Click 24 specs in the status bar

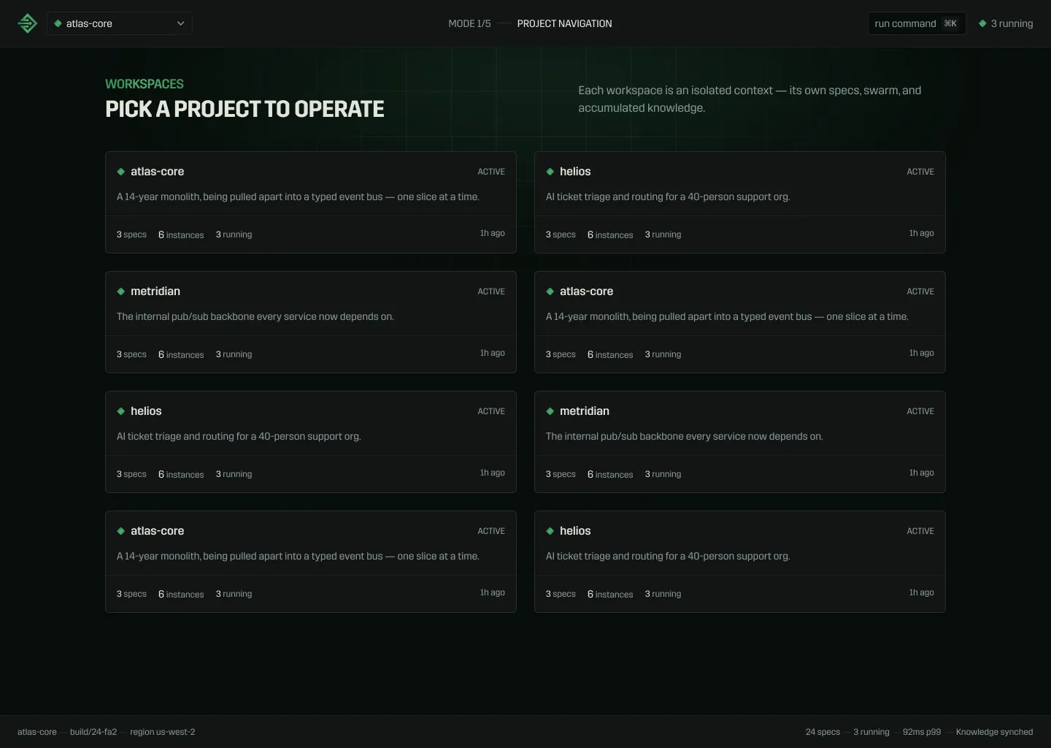pyautogui.click(x=823, y=732)
